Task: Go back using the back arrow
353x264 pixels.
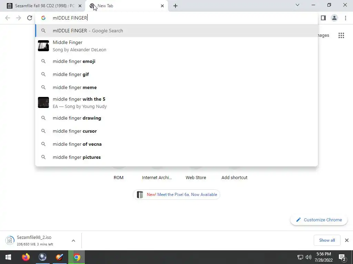Action: [8, 18]
